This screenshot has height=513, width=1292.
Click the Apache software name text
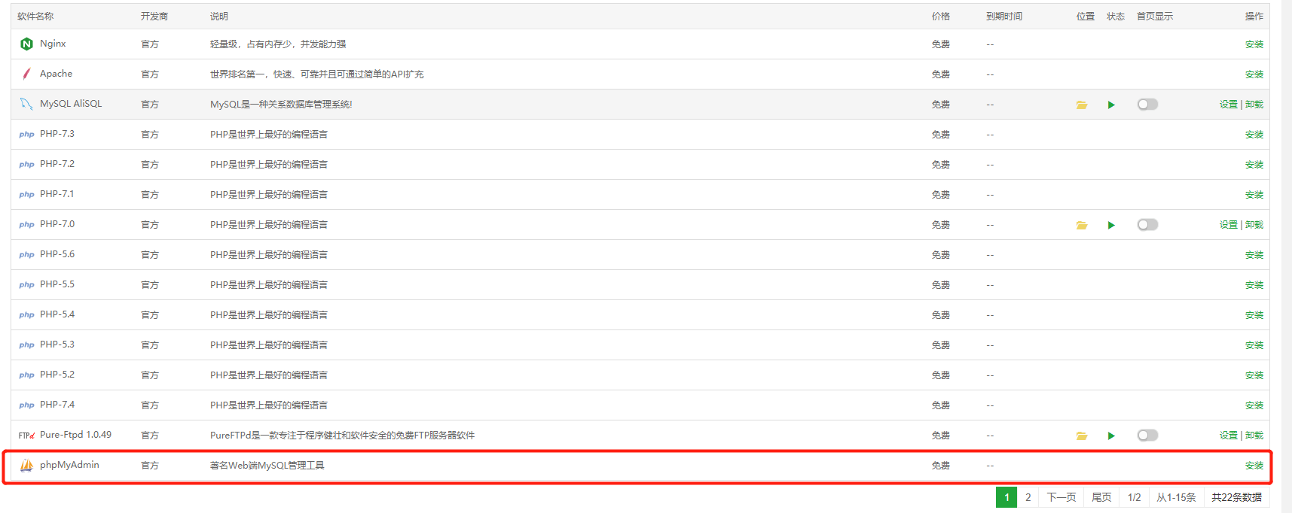pyautogui.click(x=57, y=74)
